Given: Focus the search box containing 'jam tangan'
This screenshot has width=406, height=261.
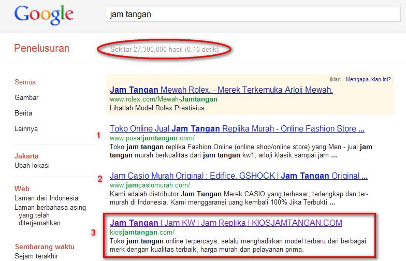Looking at the screenshot, I should point(253,15).
